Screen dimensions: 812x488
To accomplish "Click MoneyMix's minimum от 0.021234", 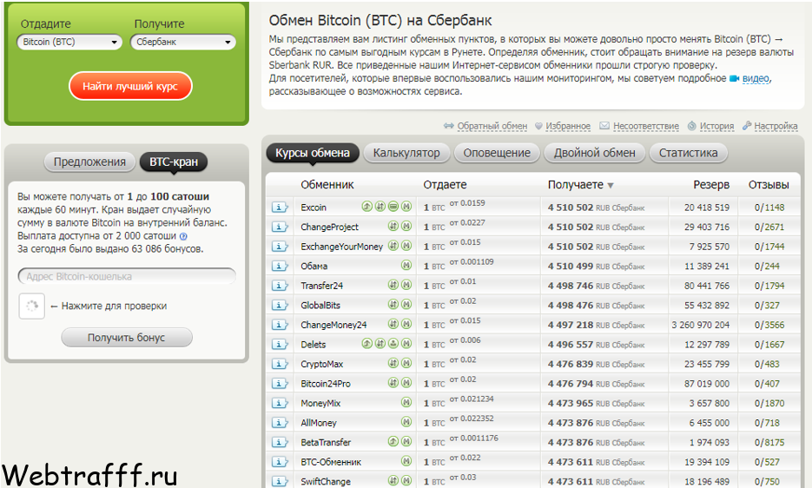I will 472,399.
